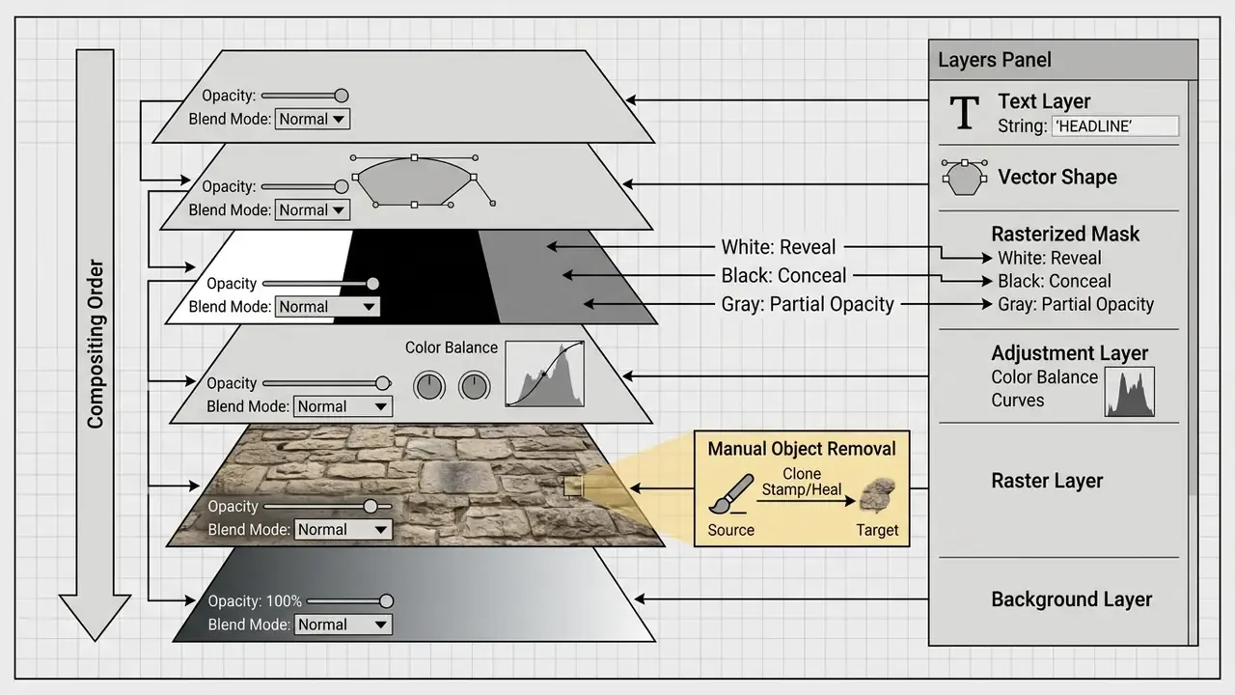Viewport: 1235px width, 695px height.
Task: Open Blend Mode dropdown on stone raster layer
Action: click(343, 529)
